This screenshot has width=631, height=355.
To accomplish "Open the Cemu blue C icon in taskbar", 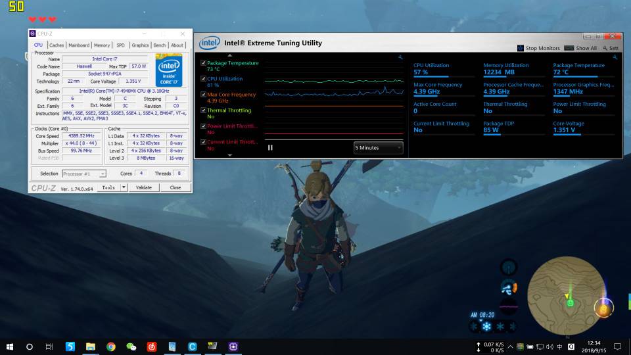I will (193, 346).
